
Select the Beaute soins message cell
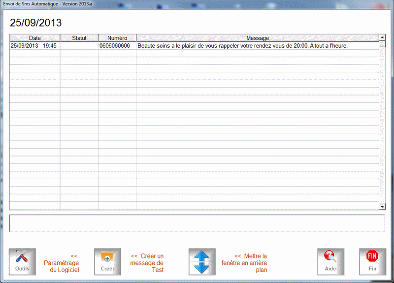tap(258, 46)
